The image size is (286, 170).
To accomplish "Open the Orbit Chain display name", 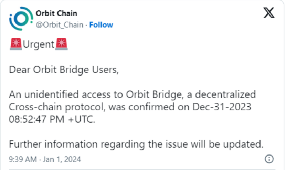I will tap(56, 13).
